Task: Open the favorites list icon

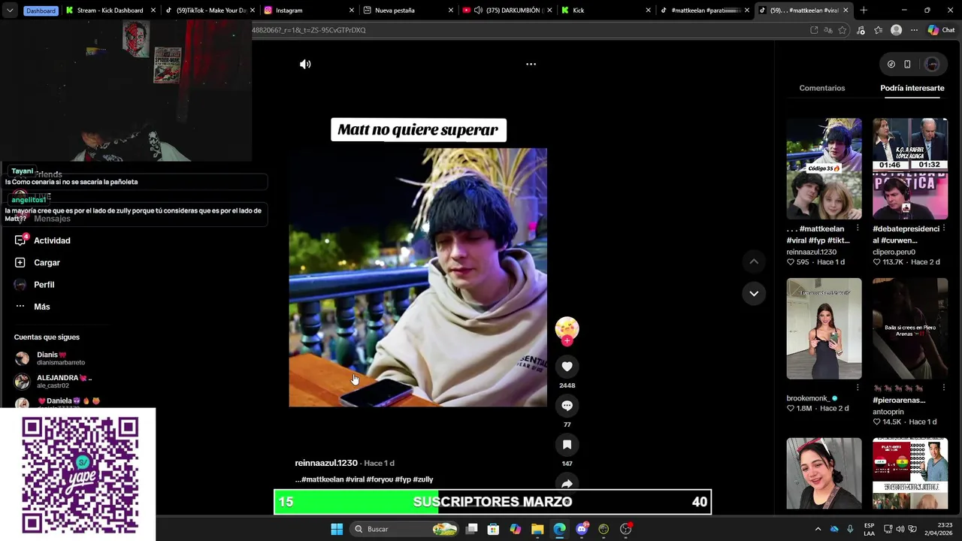Action: 878,30
